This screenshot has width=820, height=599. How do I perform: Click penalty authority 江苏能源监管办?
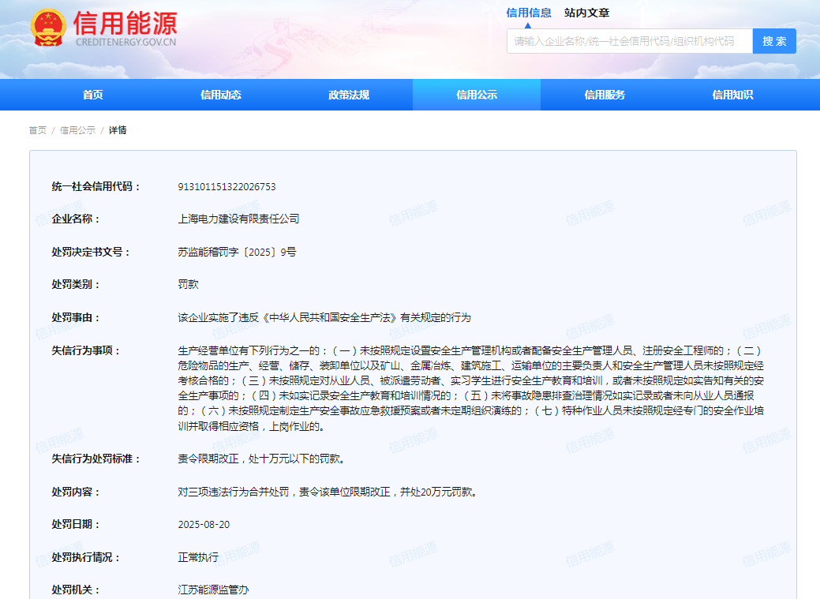(x=213, y=590)
